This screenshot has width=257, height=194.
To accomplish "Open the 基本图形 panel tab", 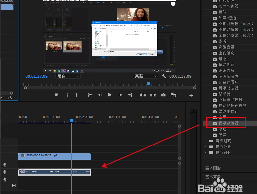I will (213, 168).
